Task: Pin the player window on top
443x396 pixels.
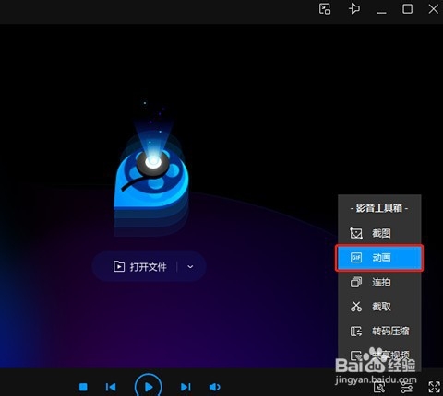Action: tap(354, 9)
